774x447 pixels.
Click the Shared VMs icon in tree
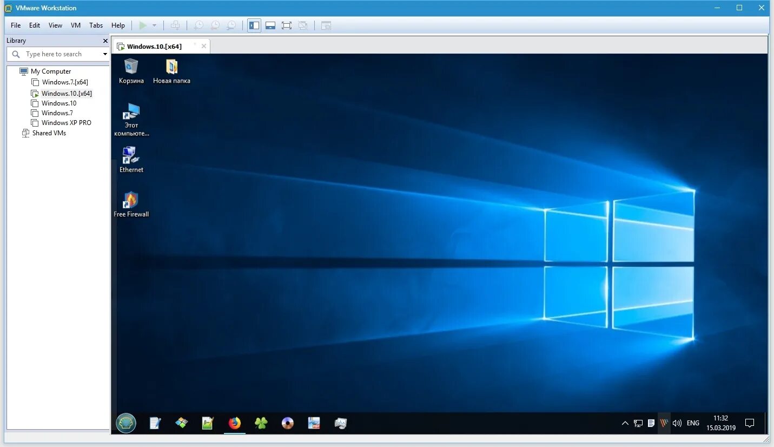pyautogui.click(x=25, y=133)
